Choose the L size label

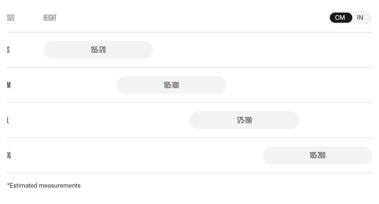pyautogui.click(x=8, y=121)
